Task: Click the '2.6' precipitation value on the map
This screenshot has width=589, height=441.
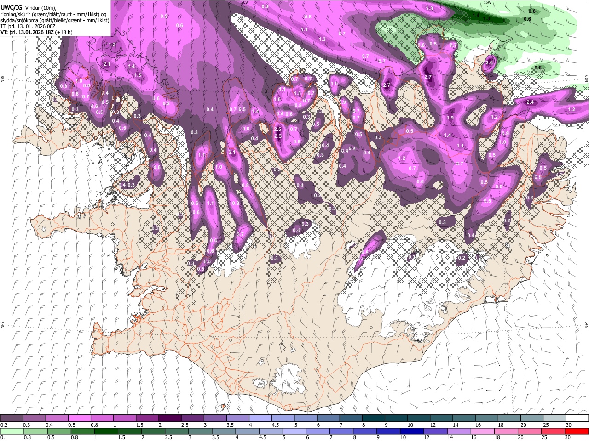Action: 489,63
